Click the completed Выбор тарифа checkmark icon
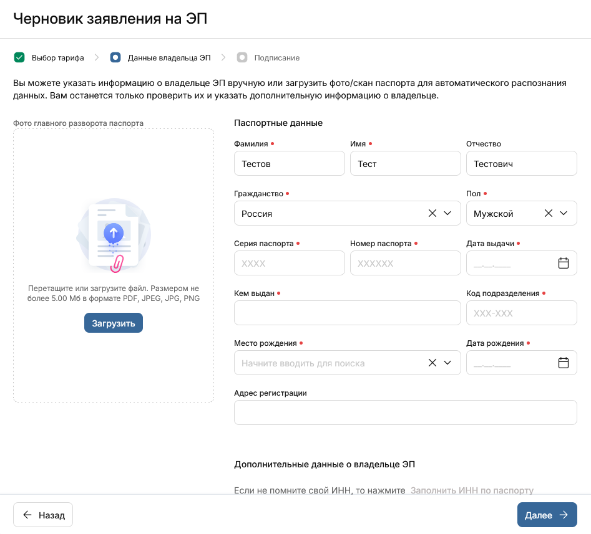This screenshot has width=591, height=534. [x=19, y=58]
